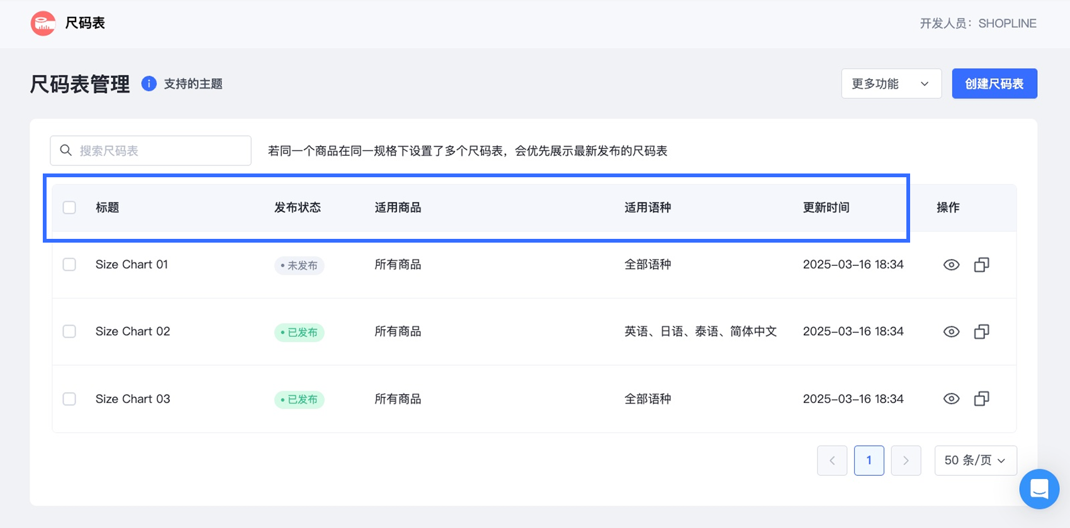Check the Size Chart 01 row checkbox
This screenshot has width=1070, height=528.
coord(69,265)
